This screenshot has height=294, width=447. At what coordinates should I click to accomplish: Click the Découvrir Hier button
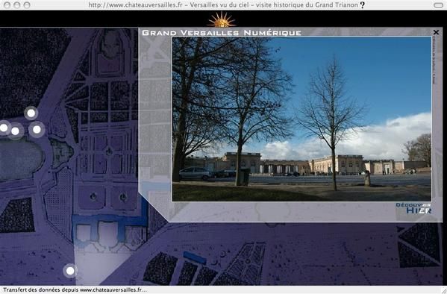pyautogui.click(x=413, y=208)
